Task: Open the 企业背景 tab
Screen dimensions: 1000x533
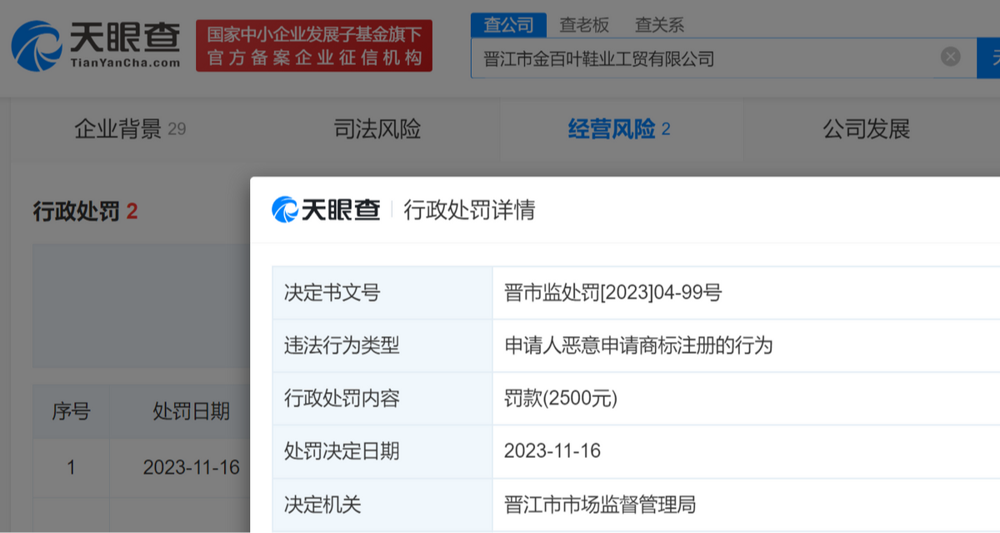Action: (x=129, y=129)
